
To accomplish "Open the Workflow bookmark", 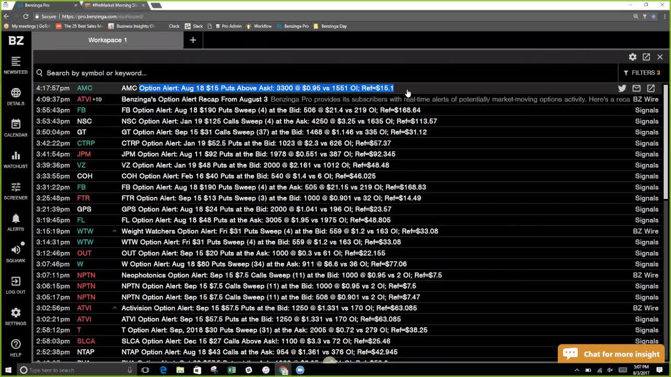I will click(259, 26).
